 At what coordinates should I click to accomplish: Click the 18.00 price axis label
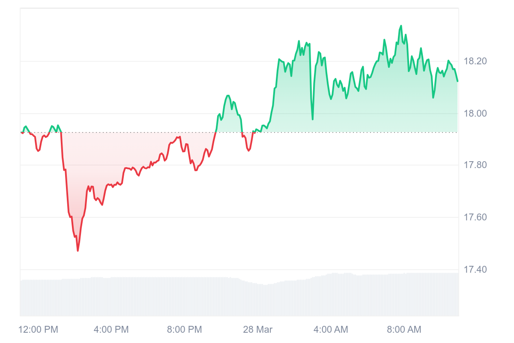point(475,114)
